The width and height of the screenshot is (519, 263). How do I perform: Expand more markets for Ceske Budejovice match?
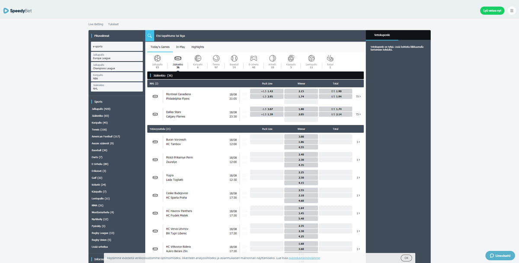[358, 196]
